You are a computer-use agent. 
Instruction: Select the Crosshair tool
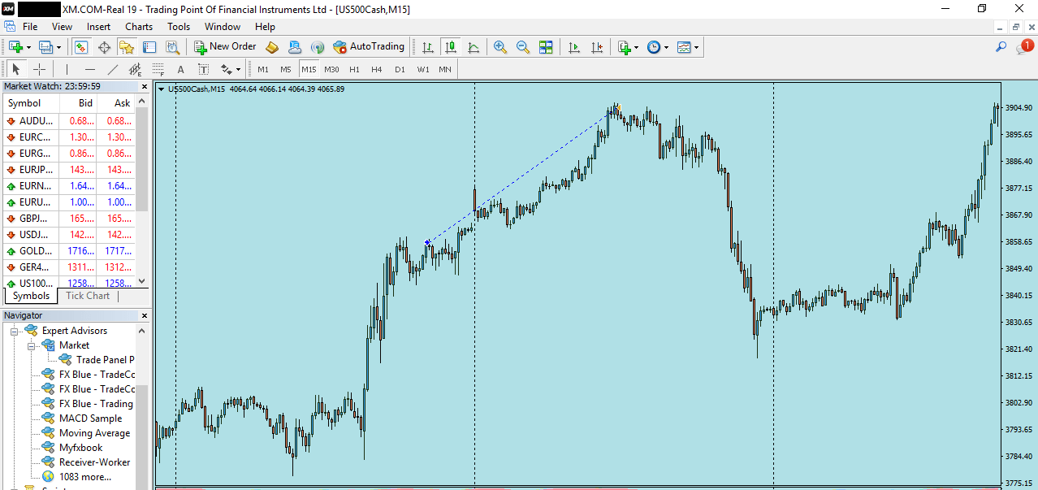coord(38,69)
